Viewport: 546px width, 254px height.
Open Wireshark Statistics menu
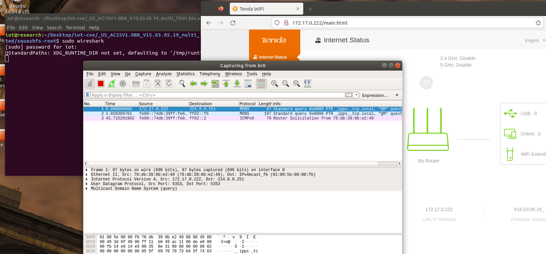[186, 74]
